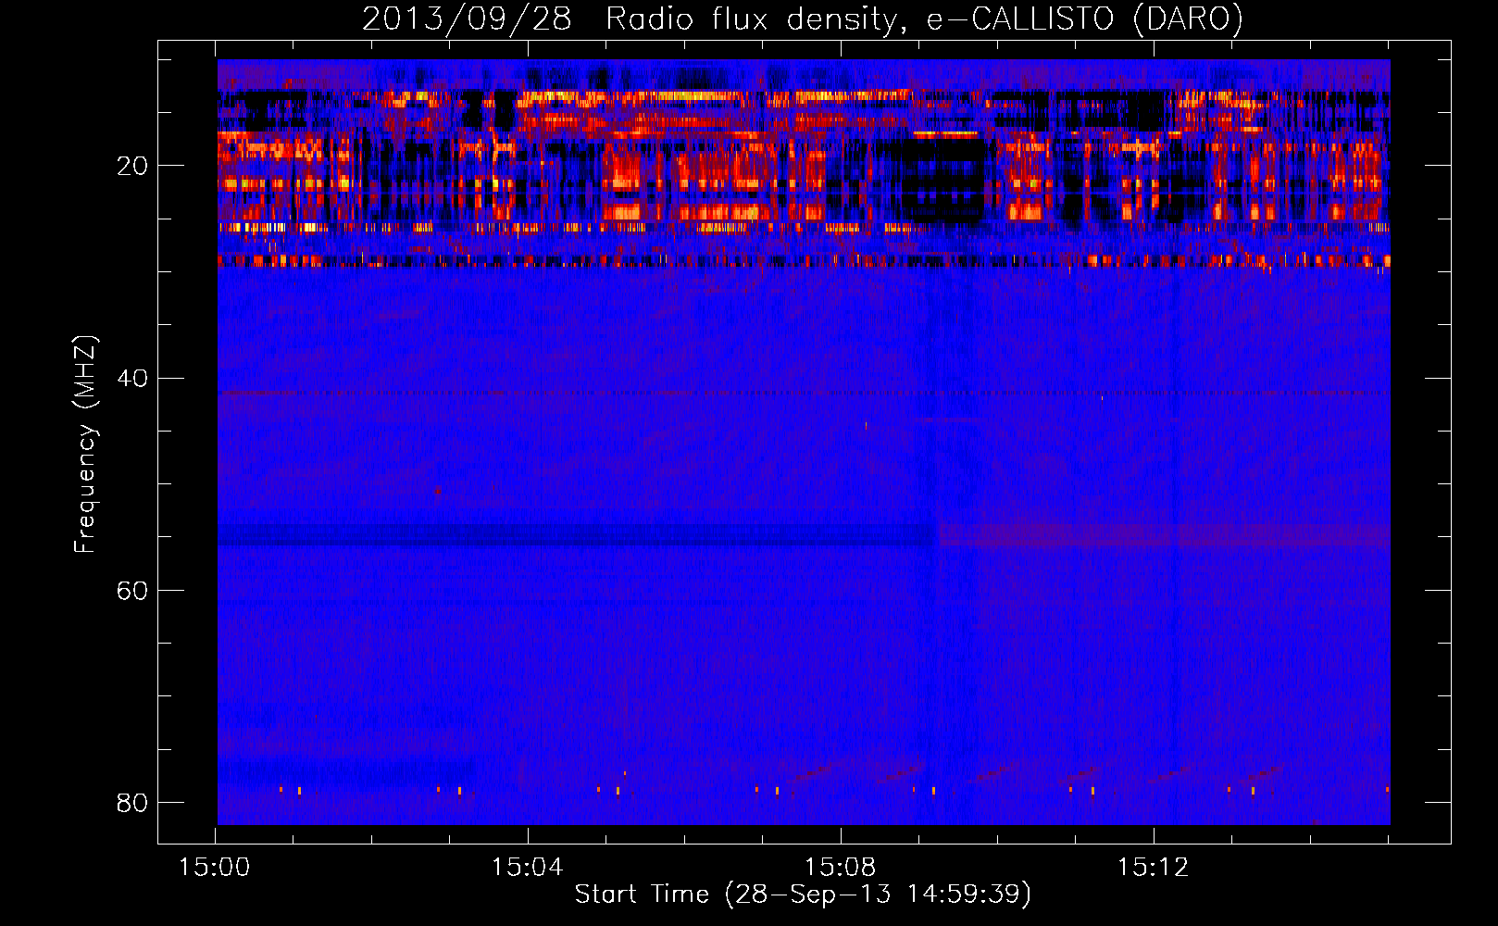Click the 60 MHz frequency tick label
1498x926 pixels.
(132, 590)
